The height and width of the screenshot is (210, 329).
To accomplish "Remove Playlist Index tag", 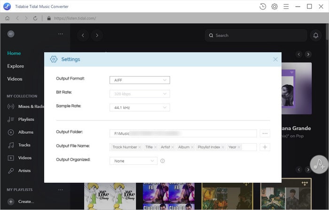I will pos(223,147).
